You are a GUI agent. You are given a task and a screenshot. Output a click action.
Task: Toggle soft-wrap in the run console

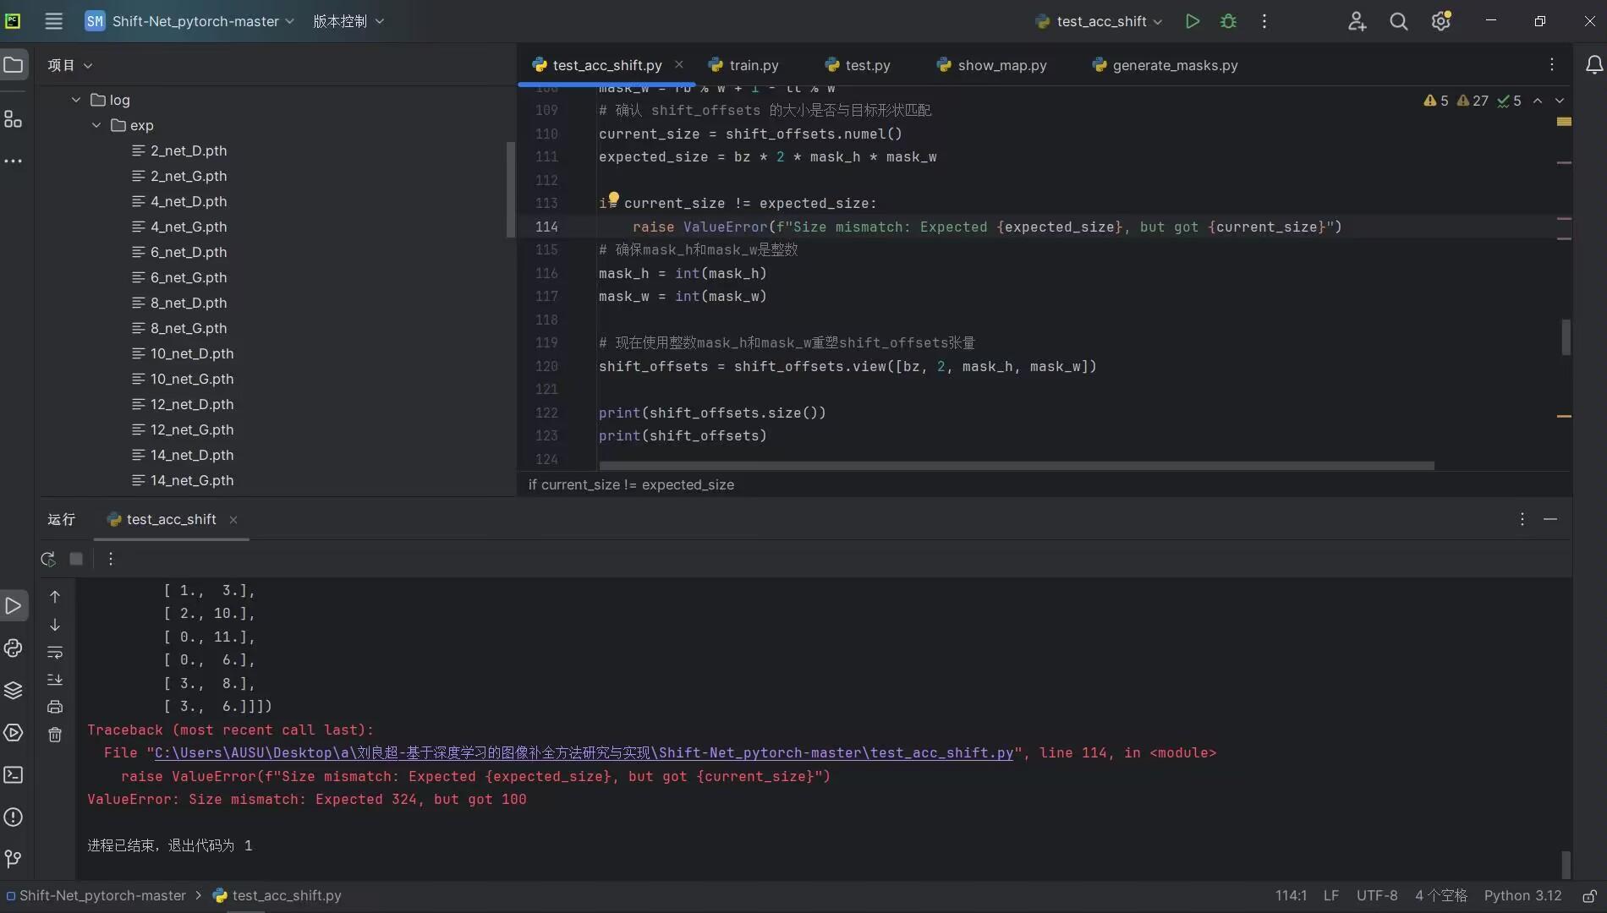(55, 653)
